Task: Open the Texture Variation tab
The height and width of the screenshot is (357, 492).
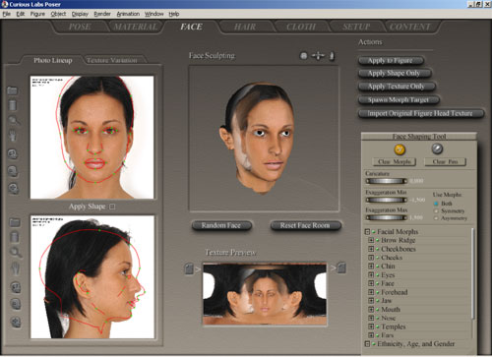Action: click(x=112, y=60)
